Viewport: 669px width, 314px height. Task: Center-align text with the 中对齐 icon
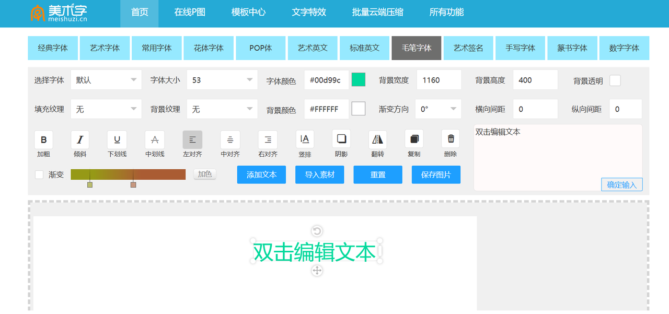click(x=230, y=139)
